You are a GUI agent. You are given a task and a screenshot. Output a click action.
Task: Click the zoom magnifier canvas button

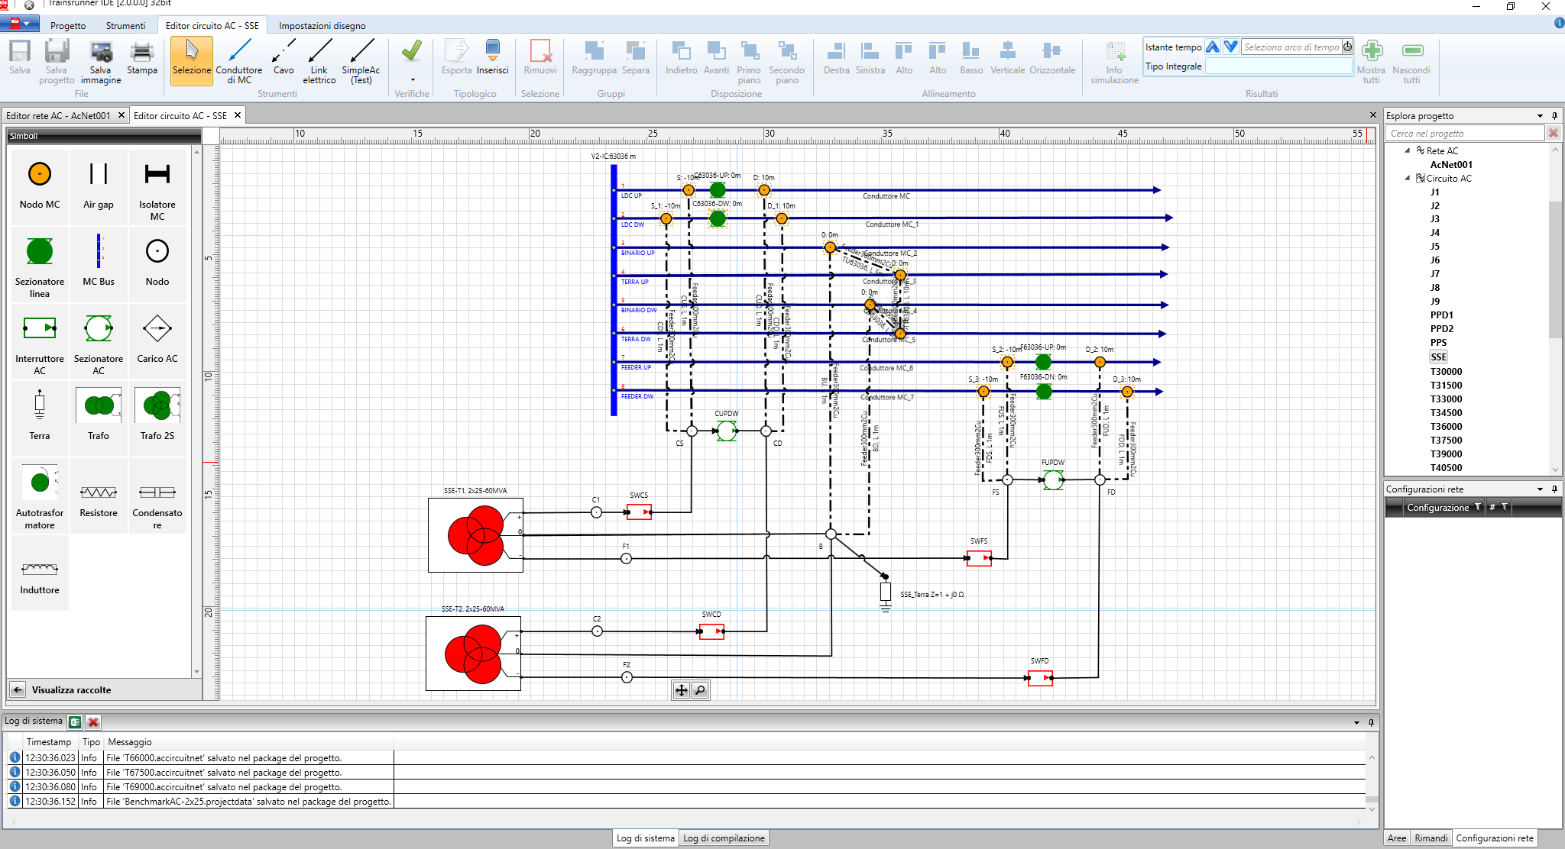pyautogui.click(x=700, y=690)
